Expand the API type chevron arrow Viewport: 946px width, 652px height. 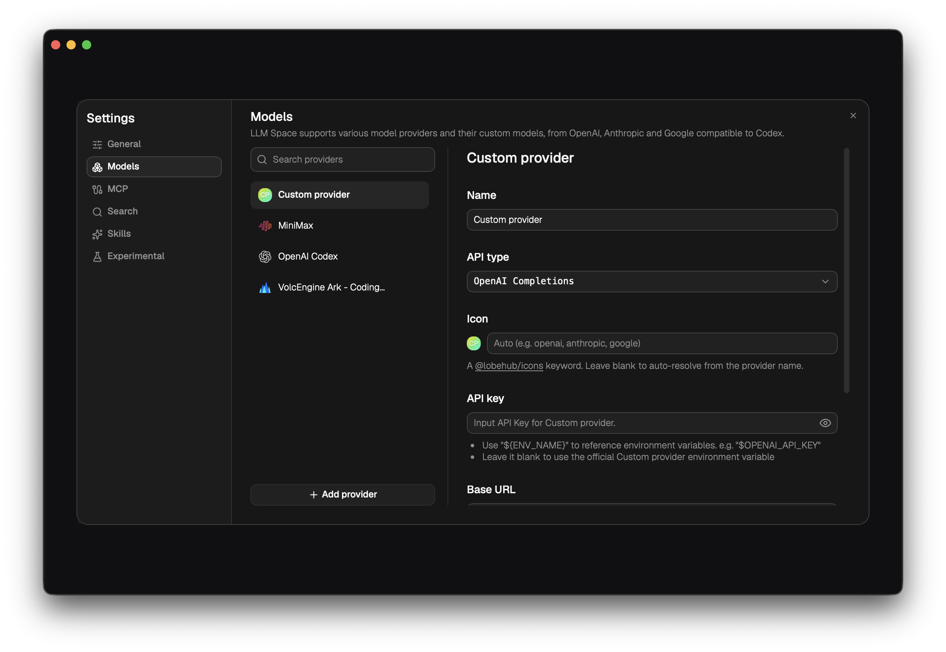click(x=825, y=282)
